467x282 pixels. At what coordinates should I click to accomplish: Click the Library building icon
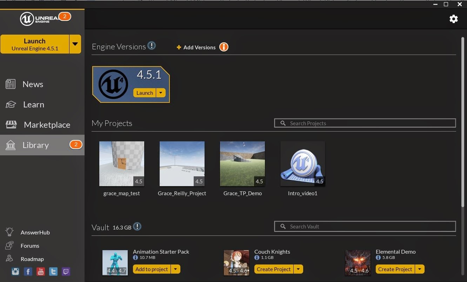pyautogui.click(x=11, y=145)
